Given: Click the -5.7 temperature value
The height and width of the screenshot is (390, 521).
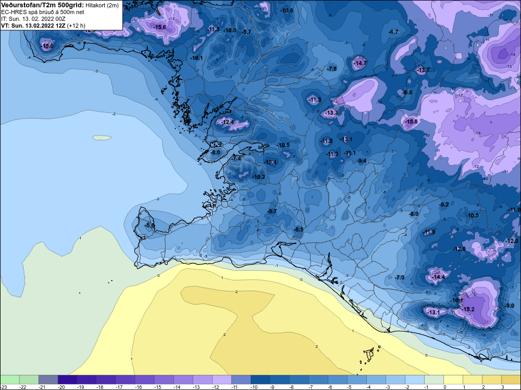Looking at the screenshot, I should [x=247, y=32].
